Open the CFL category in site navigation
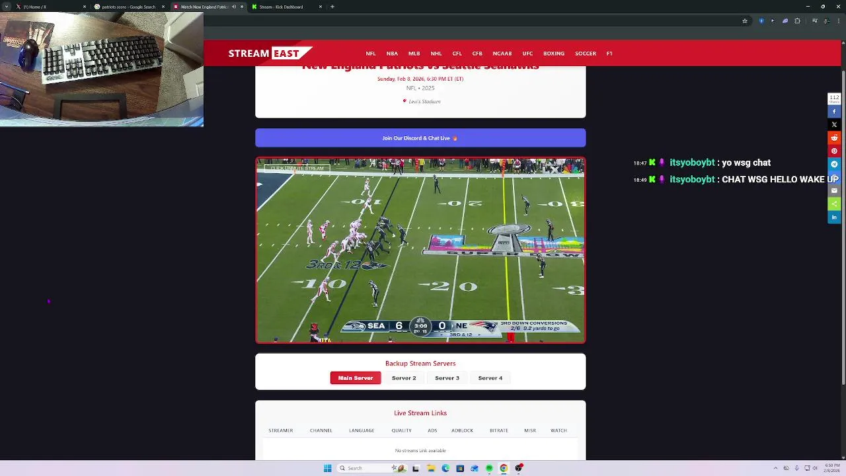This screenshot has height=476, width=846. point(457,54)
